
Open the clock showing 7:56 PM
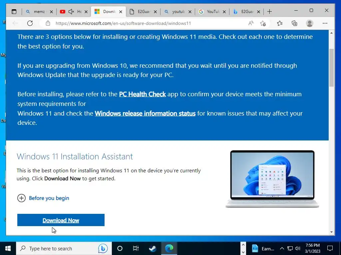312,248
